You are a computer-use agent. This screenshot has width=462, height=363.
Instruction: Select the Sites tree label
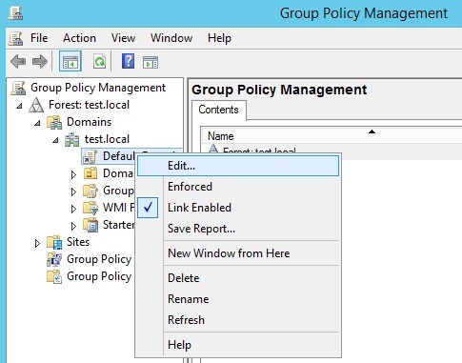[78, 242]
